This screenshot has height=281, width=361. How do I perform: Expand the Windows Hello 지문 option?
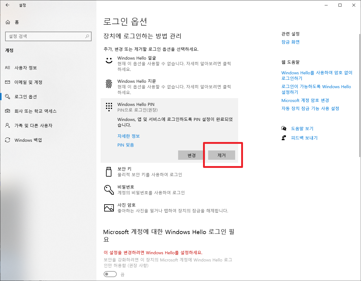[x=169, y=86]
